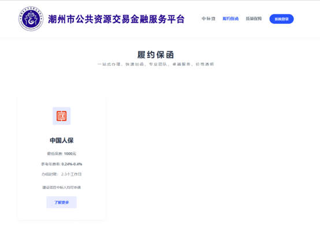Go to the 质量保险 navigation item

(x=254, y=19)
